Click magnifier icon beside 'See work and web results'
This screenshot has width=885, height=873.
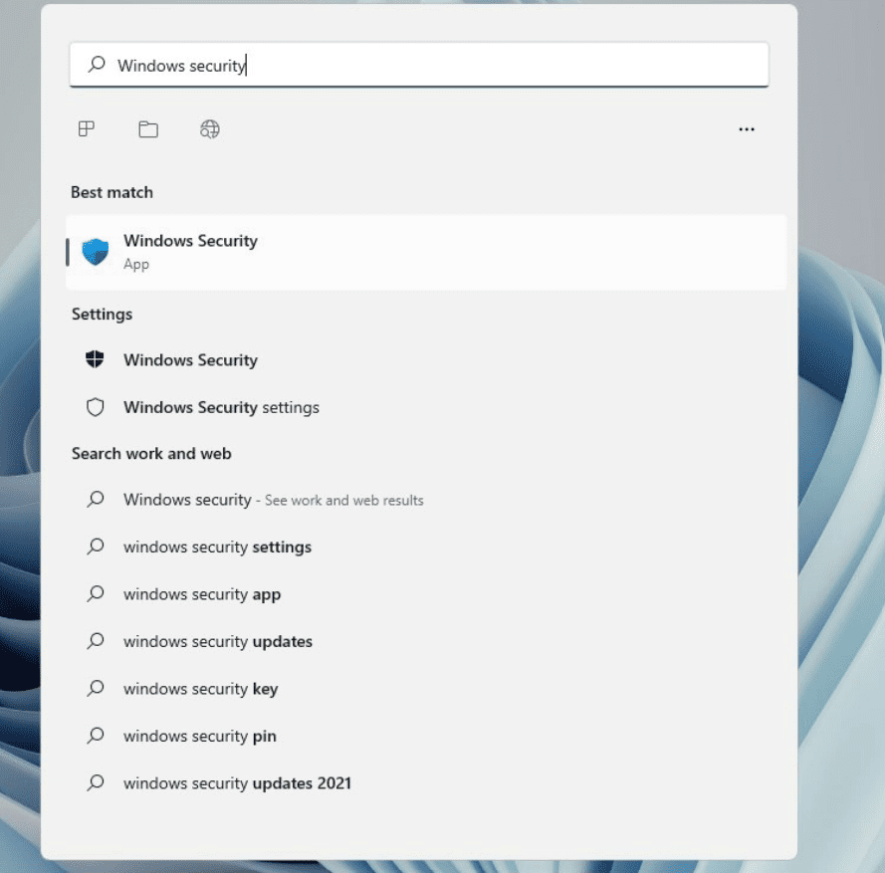[96, 499]
